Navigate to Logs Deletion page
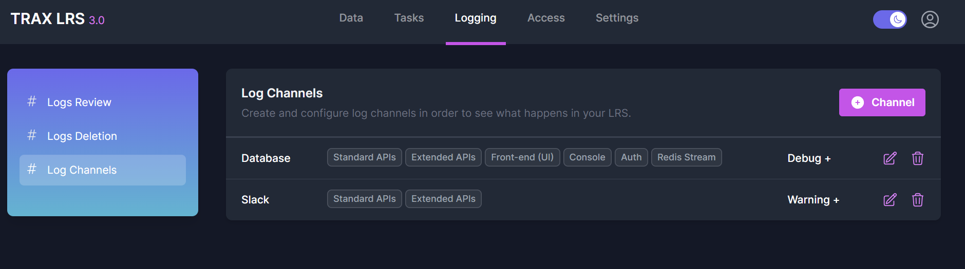Viewport: 965px width, 269px height. (x=82, y=136)
